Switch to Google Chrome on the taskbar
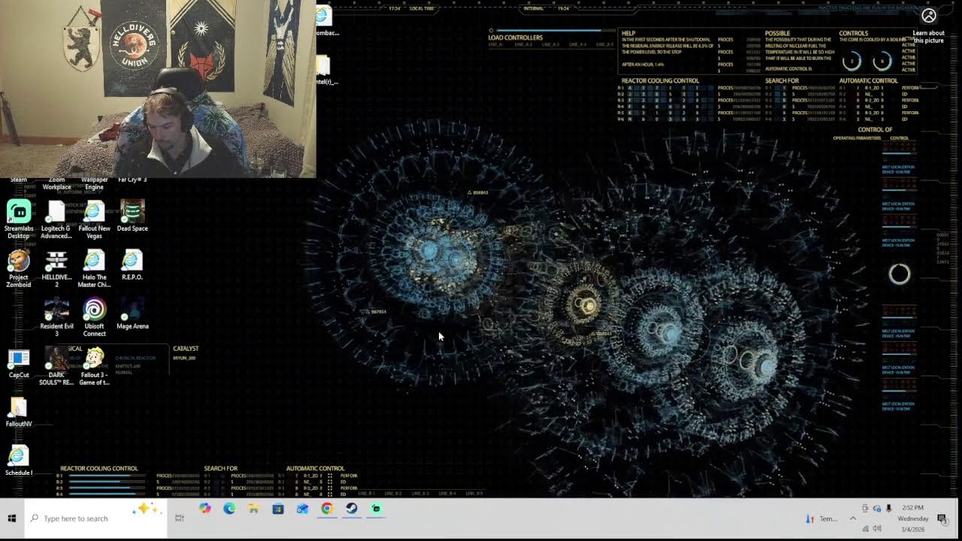The image size is (962, 541). click(327, 509)
